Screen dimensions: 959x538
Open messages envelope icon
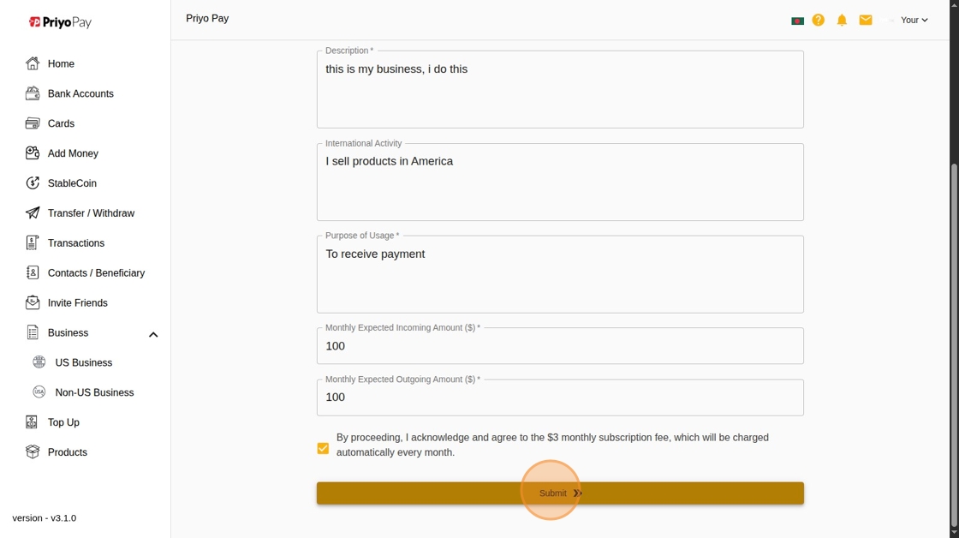(x=866, y=20)
